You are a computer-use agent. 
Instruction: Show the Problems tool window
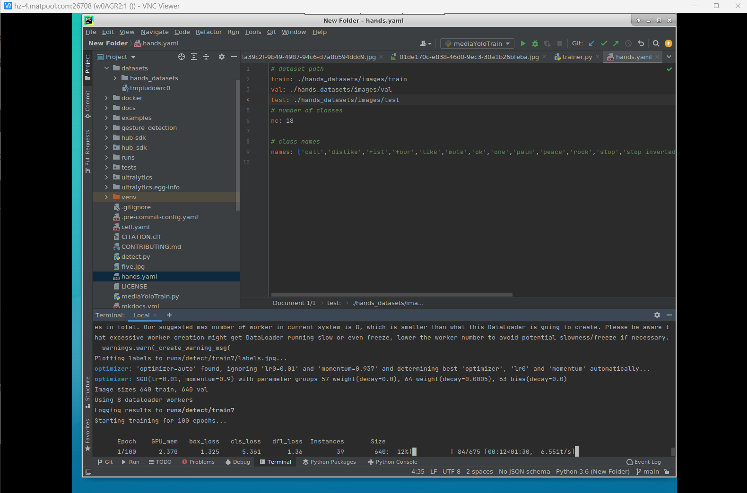coord(198,462)
